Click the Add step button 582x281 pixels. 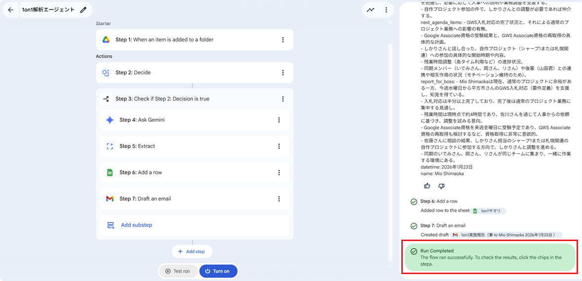192,251
